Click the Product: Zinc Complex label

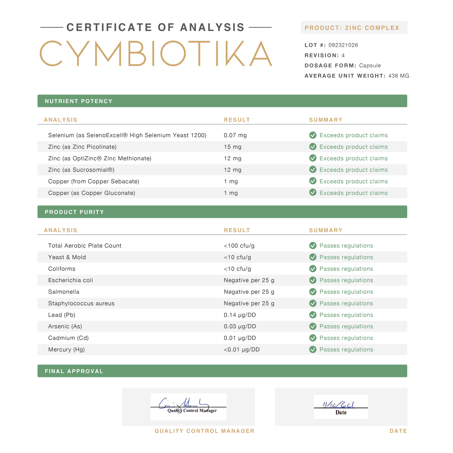[x=354, y=27]
